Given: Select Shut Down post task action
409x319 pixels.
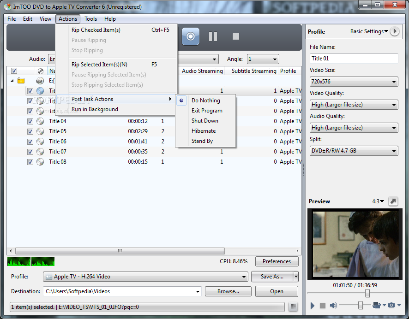Looking at the screenshot, I should [205, 121].
